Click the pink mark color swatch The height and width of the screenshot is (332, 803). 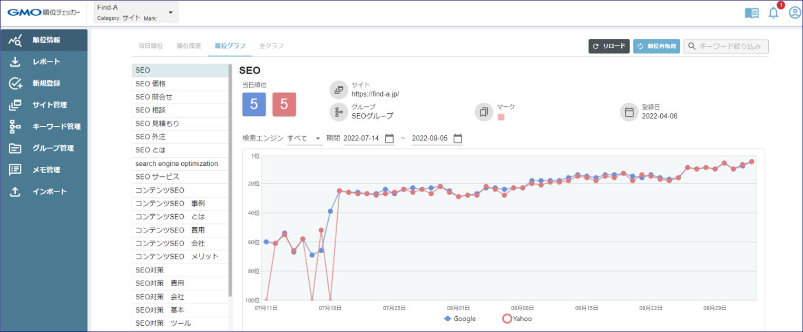(x=501, y=117)
